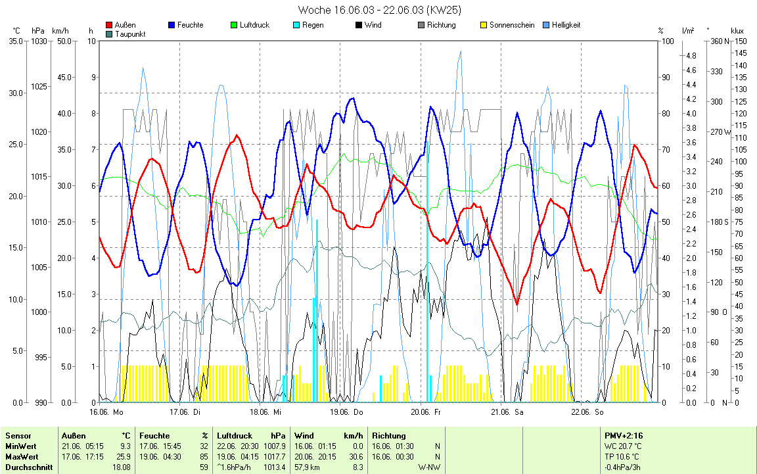Click the green Luftdruck legend swatch
The image size is (757, 474).
pos(235,25)
